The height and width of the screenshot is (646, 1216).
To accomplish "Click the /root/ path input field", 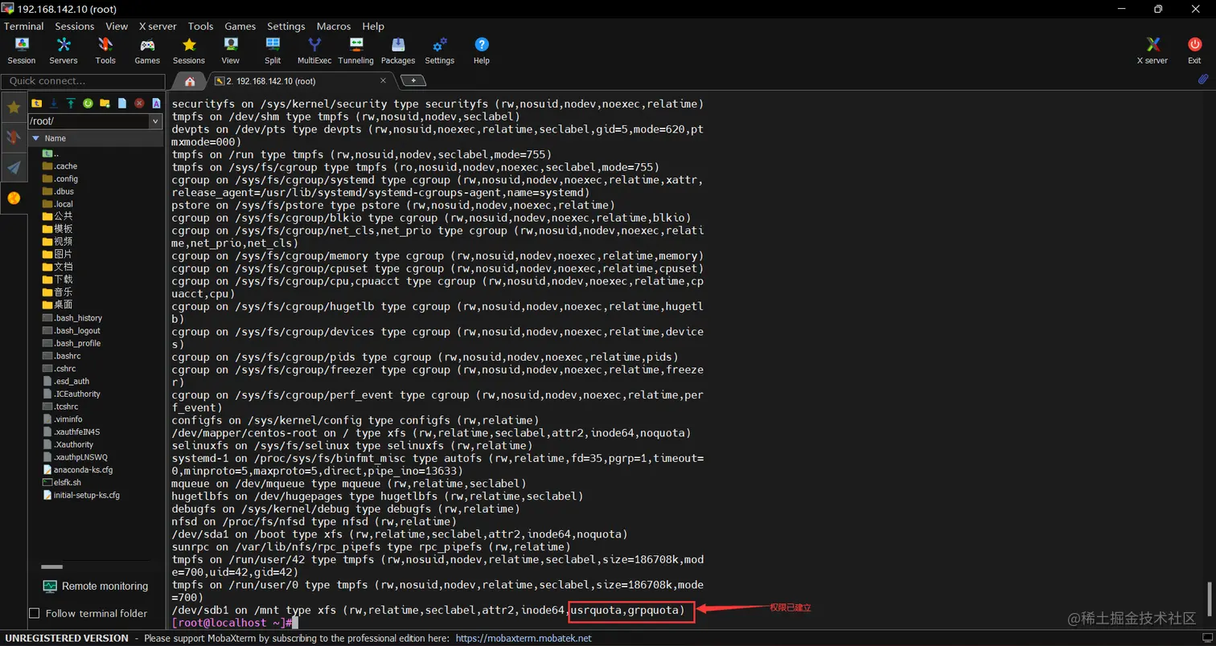I will (88, 121).
